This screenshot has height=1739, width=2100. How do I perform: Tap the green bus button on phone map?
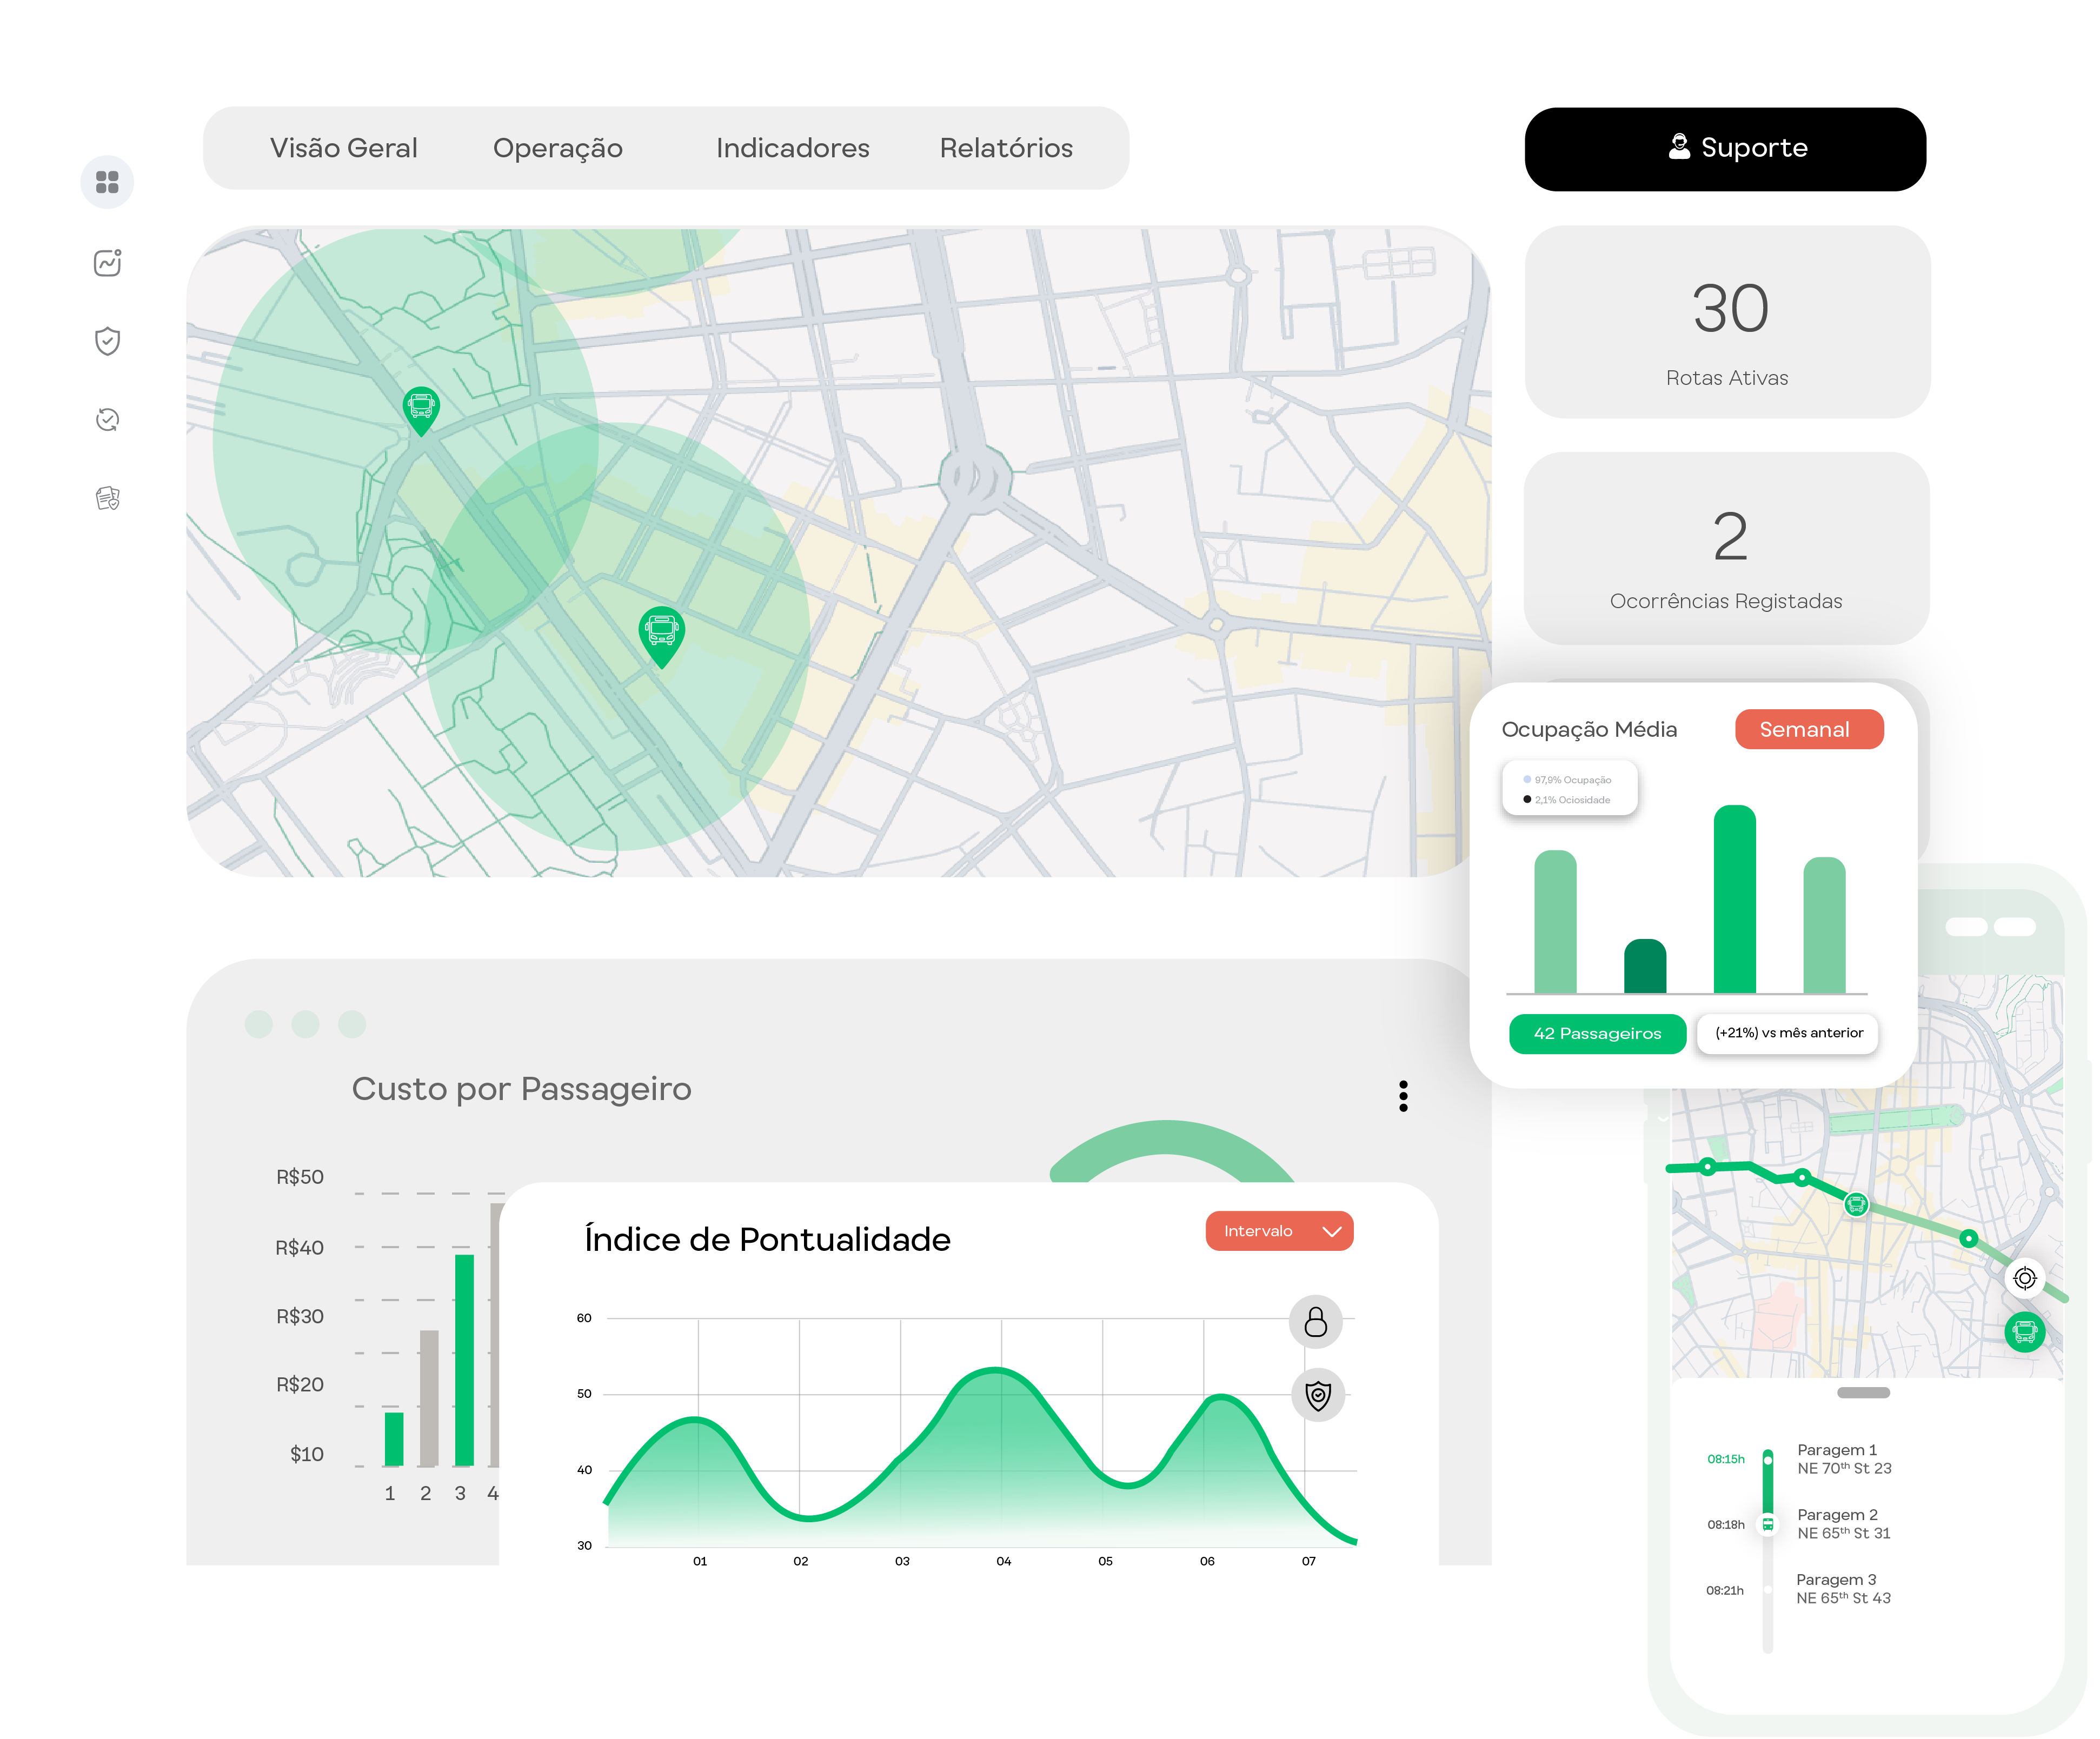(2025, 1332)
